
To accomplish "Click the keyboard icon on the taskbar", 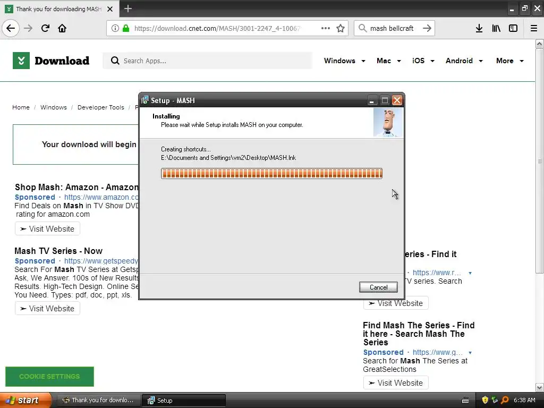I will coord(465,401).
